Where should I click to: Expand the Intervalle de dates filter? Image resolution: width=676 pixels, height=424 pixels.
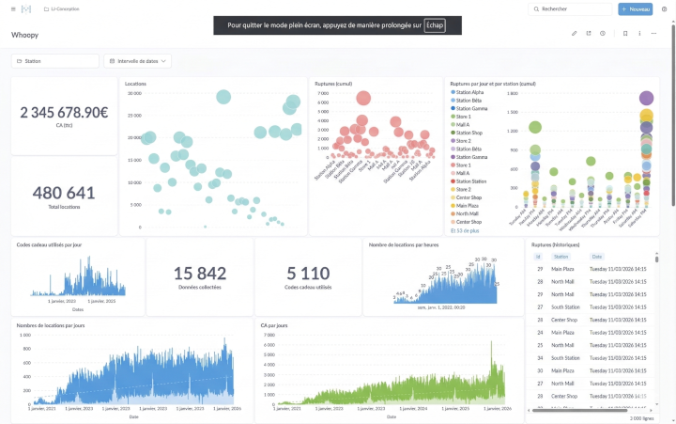click(x=137, y=61)
